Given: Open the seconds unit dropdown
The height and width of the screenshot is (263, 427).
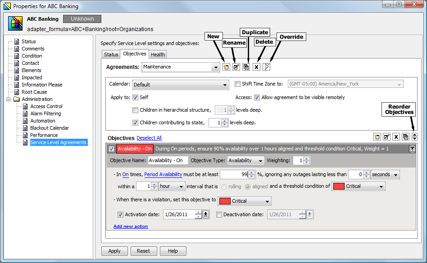Looking at the screenshot, I should [385, 175].
